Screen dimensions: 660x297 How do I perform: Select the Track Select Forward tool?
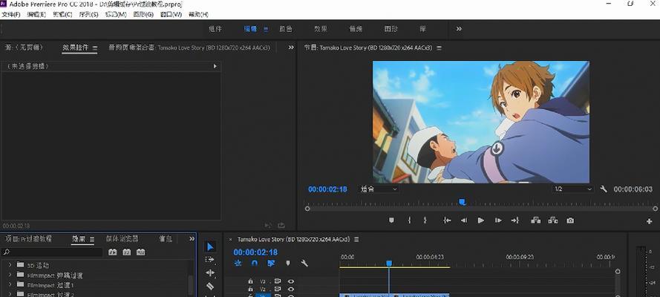tap(210, 260)
